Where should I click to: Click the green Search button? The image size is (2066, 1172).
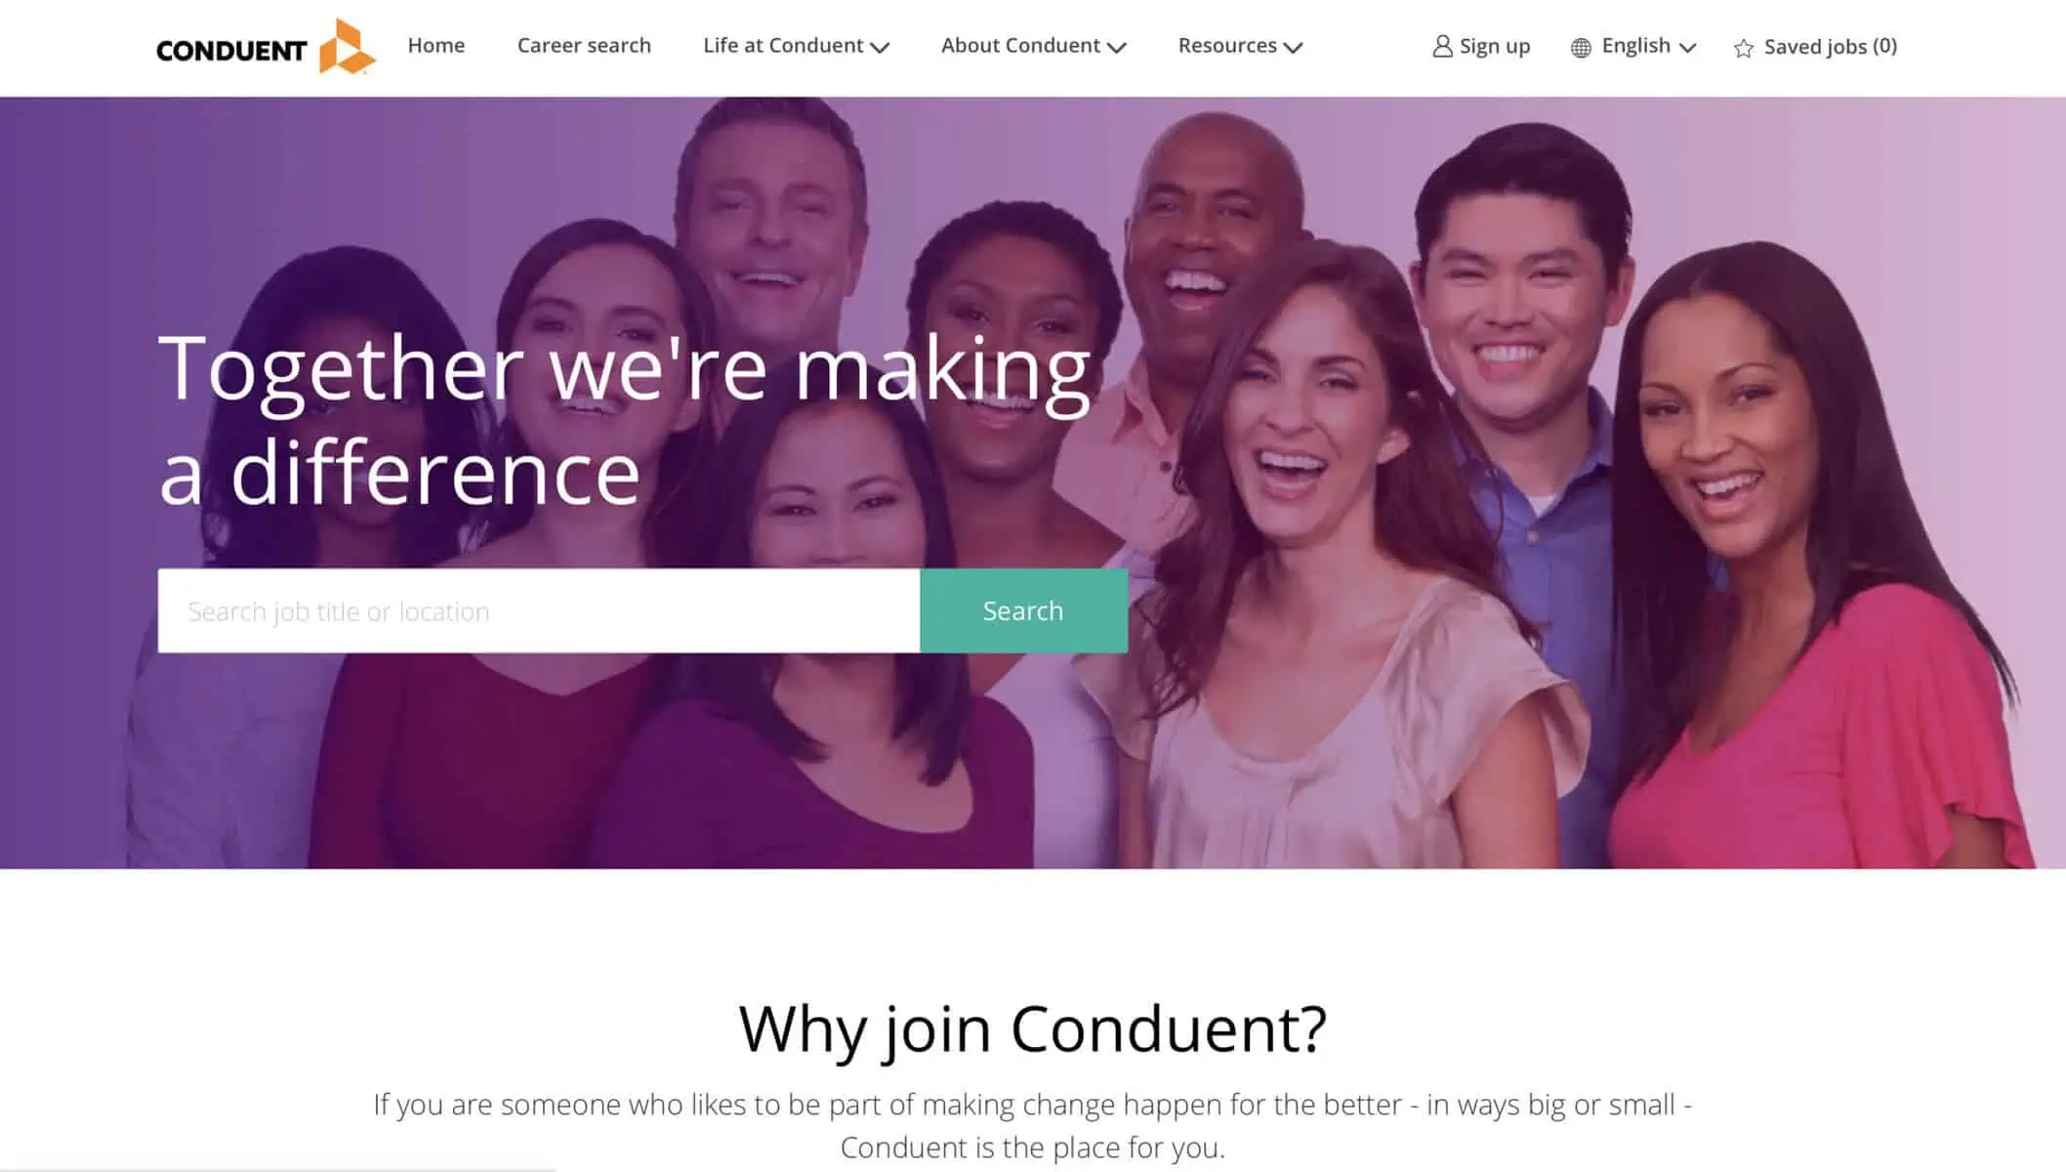1023,610
